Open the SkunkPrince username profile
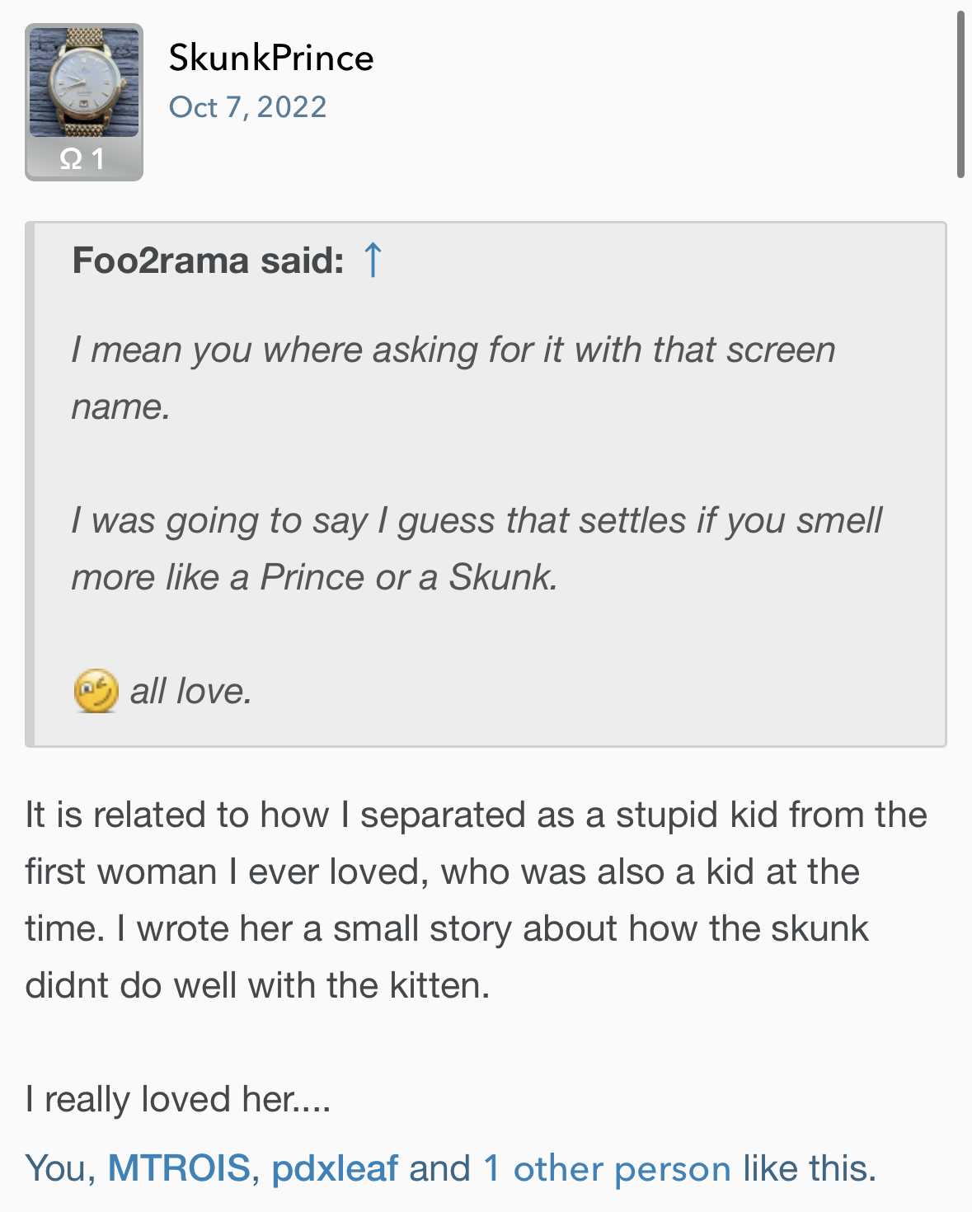The height and width of the screenshot is (1212, 972). (x=270, y=58)
